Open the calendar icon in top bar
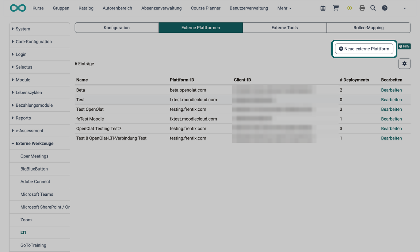 click(x=323, y=8)
